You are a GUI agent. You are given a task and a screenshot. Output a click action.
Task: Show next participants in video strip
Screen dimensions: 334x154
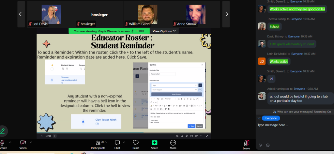(226, 14)
